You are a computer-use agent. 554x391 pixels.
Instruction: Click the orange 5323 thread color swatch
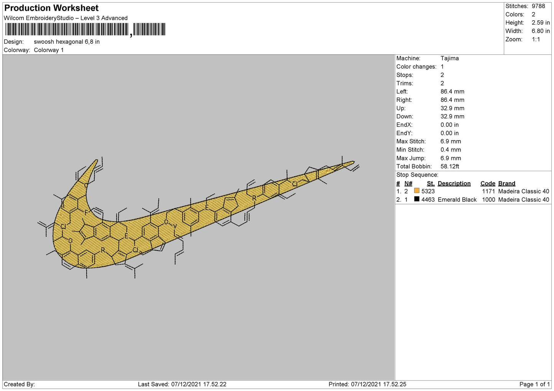[x=417, y=191]
